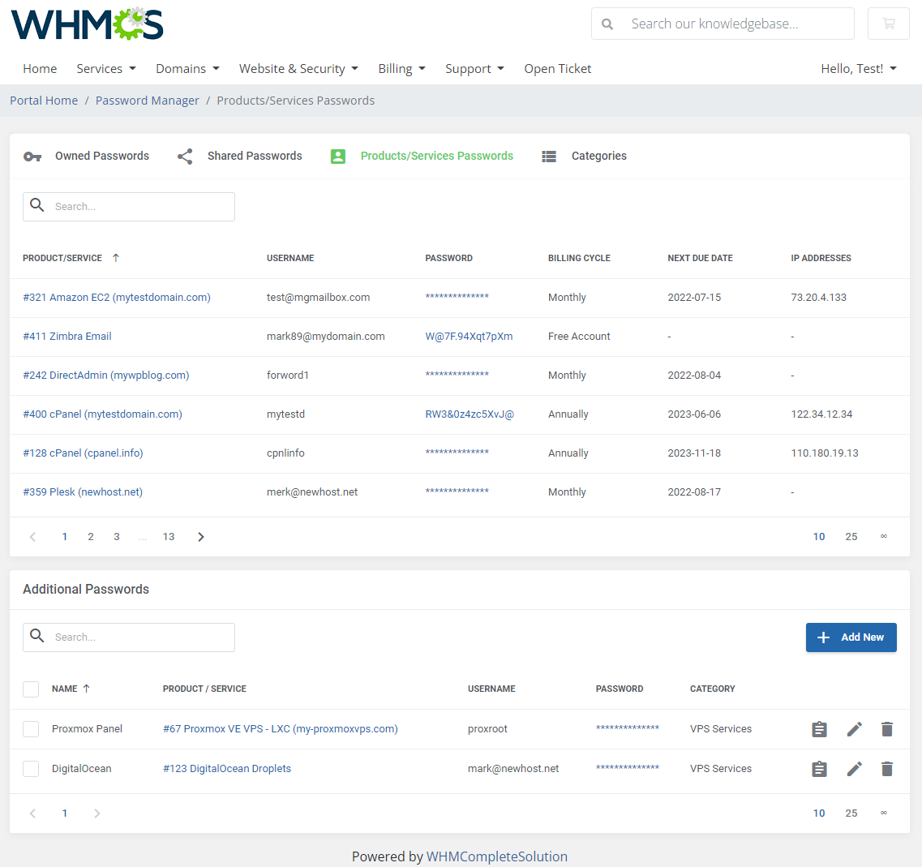
Task: Expand the Support dropdown menu
Action: tap(474, 69)
